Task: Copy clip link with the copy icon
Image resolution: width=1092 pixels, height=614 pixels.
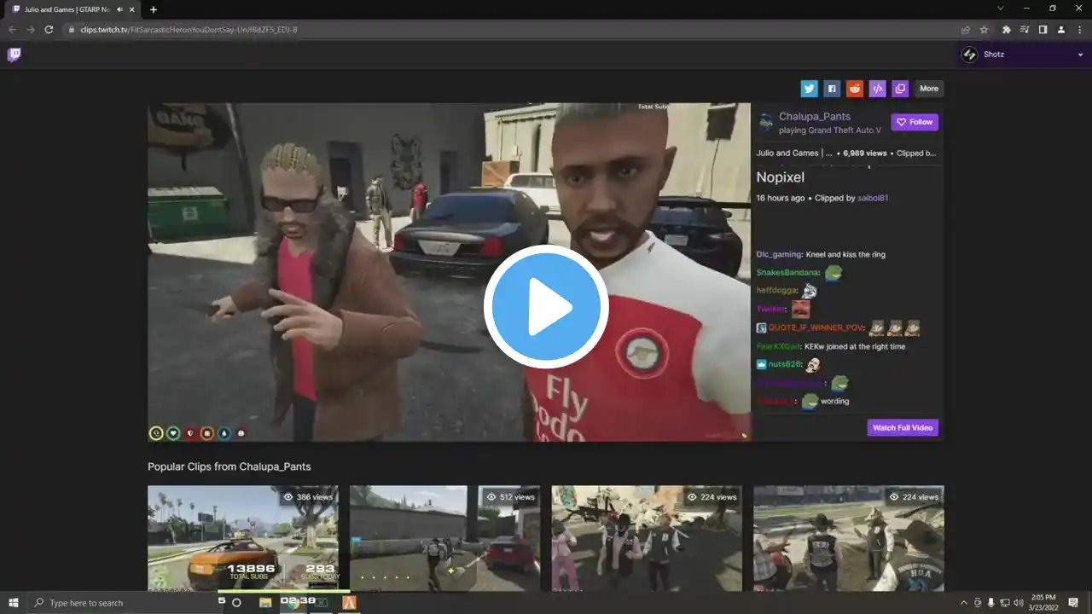Action: (x=900, y=89)
